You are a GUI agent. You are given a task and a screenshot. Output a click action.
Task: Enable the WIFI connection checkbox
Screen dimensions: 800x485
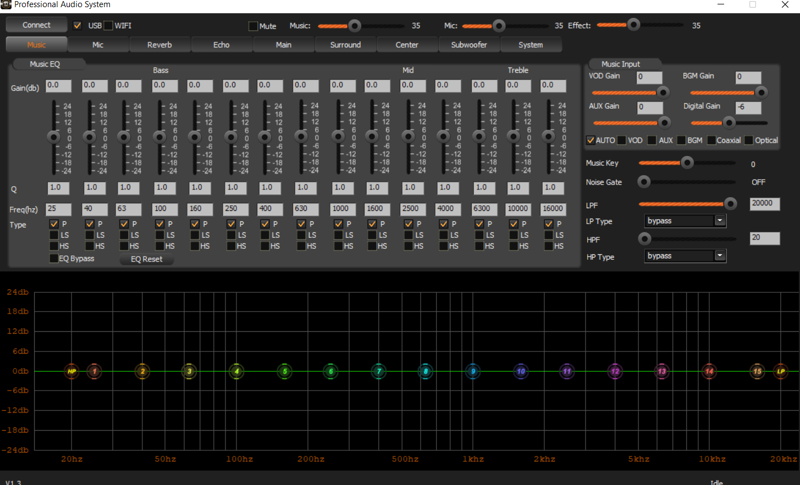click(108, 25)
